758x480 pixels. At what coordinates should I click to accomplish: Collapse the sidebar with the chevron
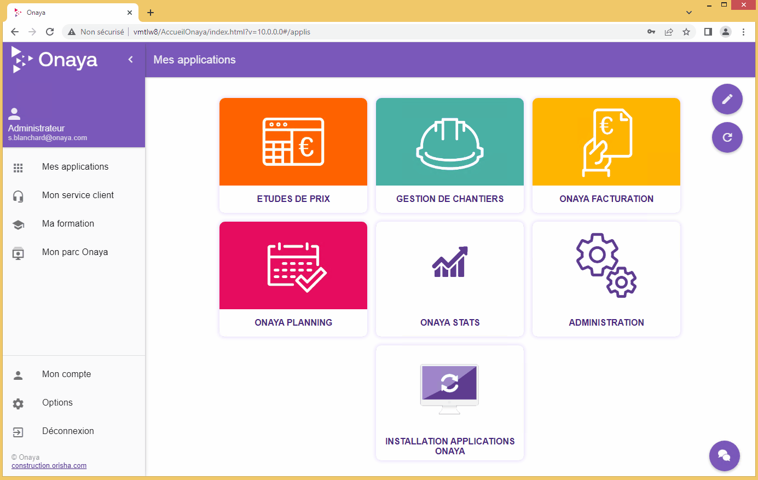pos(130,60)
